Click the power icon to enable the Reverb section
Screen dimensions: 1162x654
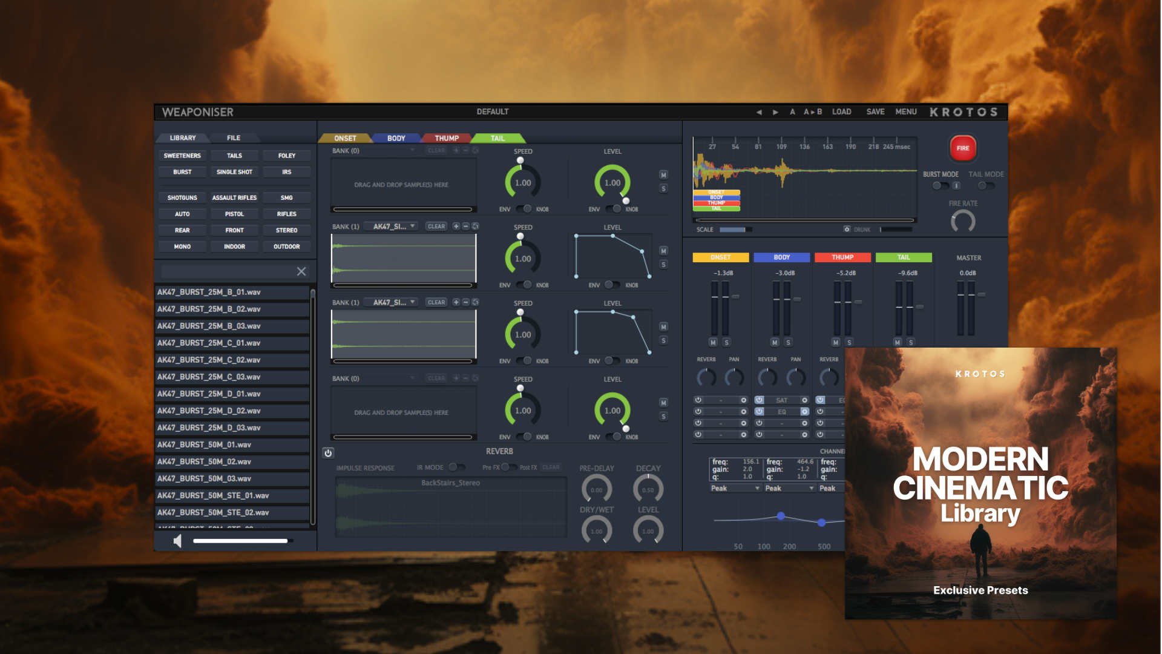(x=327, y=452)
